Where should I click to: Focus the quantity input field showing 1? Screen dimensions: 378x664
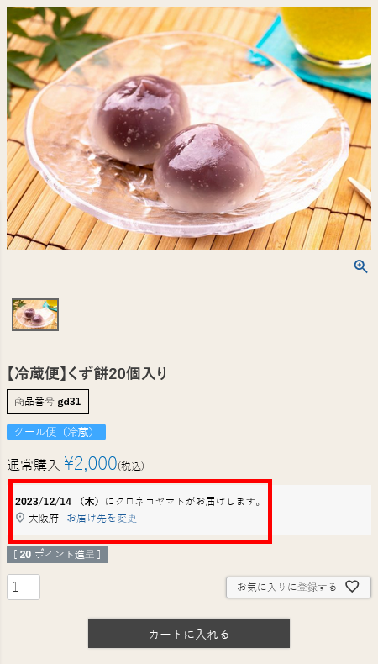(24, 587)
